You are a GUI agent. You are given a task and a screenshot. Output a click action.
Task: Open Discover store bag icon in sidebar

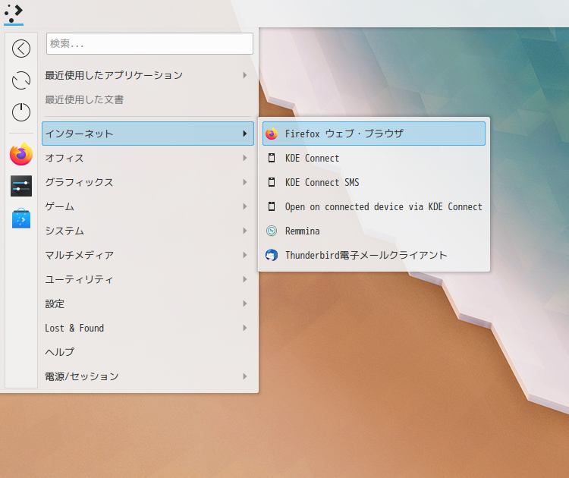coord(21,218)
